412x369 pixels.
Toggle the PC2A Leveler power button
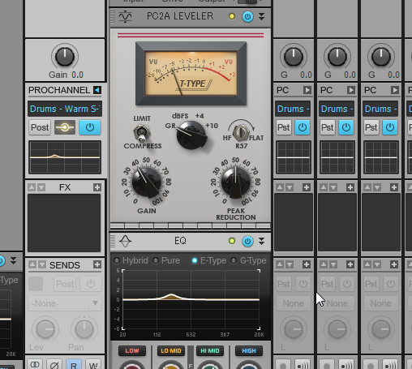pos(247,16)
